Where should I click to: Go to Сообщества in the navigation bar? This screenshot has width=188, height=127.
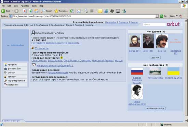[57, 25]
